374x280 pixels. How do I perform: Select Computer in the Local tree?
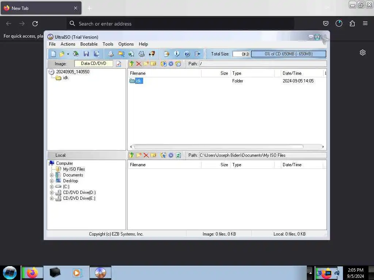pyautogui.click(x=64, y=163)
